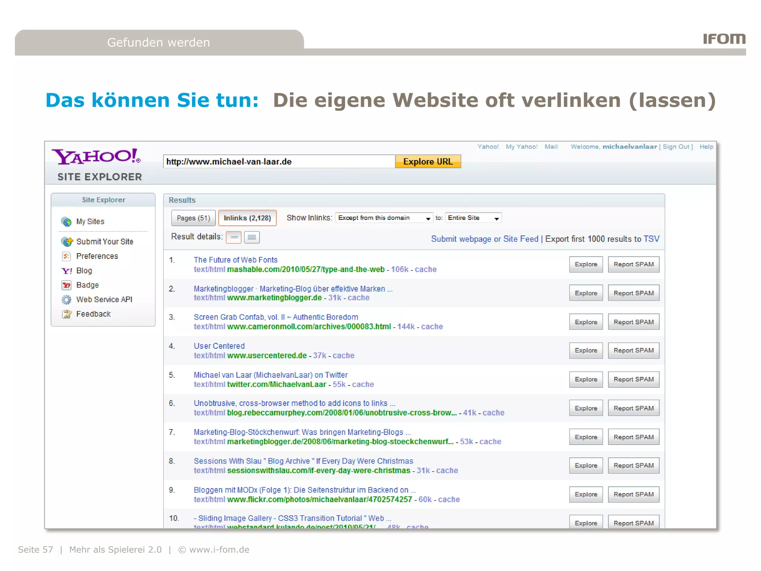Click the Sign Out link

pos(676,147)
